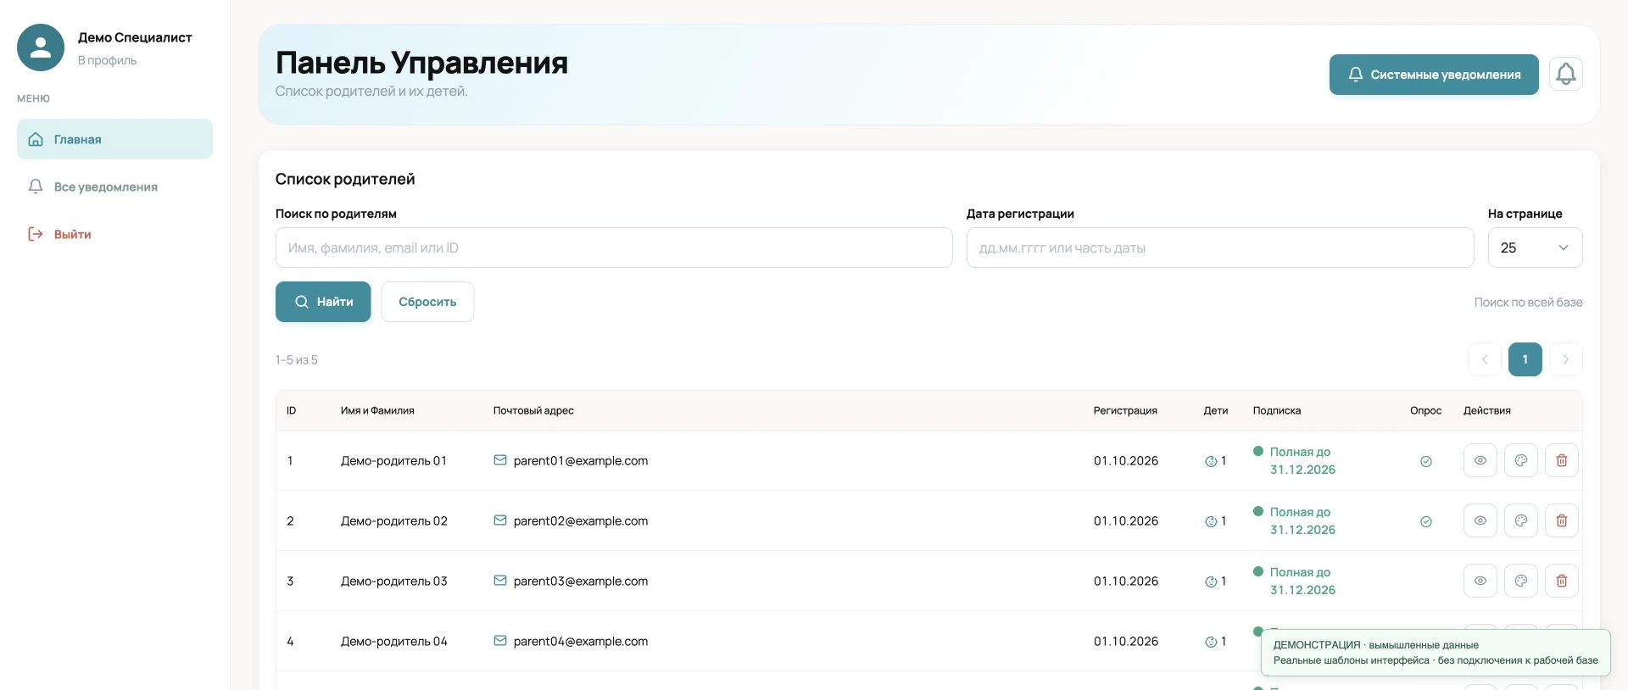Click the Сбросить reset button

pyautogui.click(x=427, y=302)
